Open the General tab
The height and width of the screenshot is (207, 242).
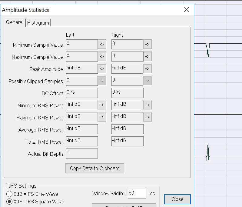15,22
